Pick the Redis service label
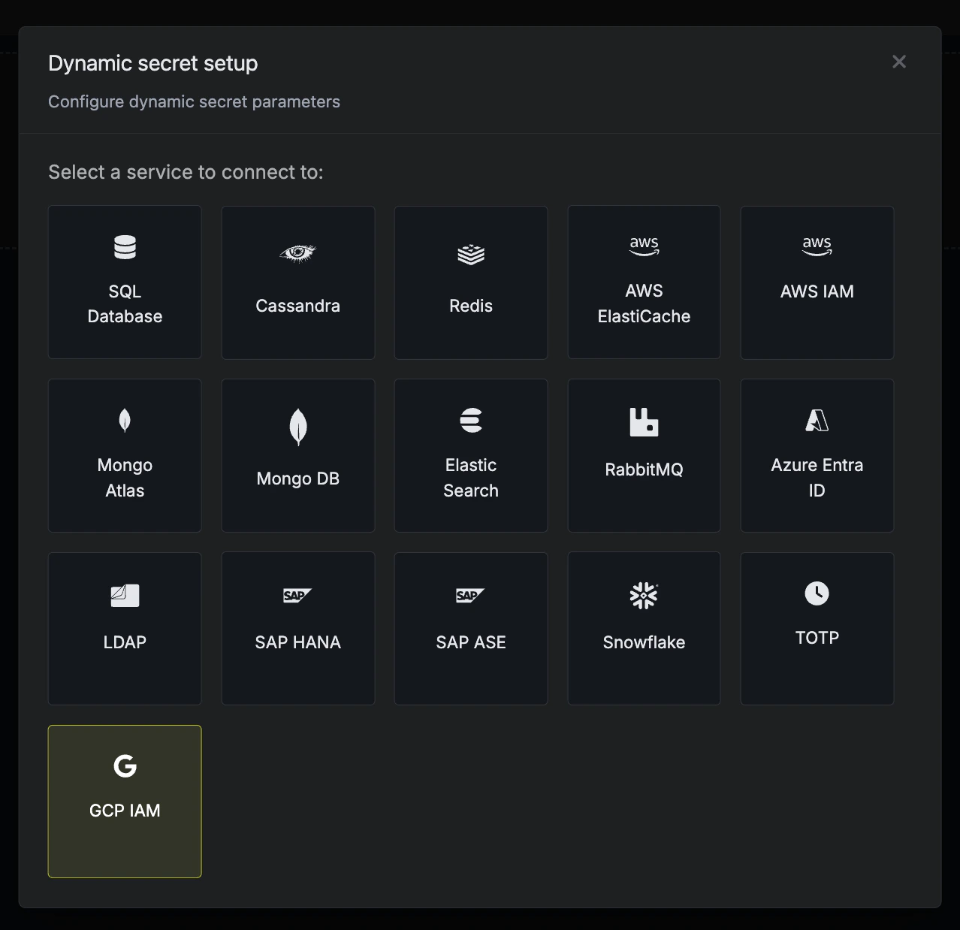The width and height of the screenshot is (960, 930). coord(471,306)
